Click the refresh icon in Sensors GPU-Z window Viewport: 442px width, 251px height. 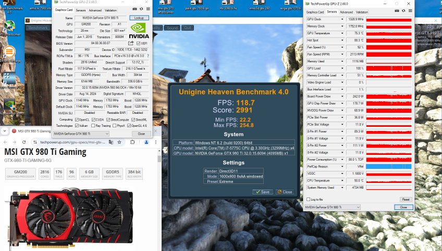tap(403, 11)
